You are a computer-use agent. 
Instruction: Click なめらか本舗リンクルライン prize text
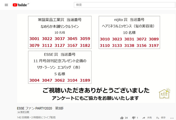(x=60, y=27)
